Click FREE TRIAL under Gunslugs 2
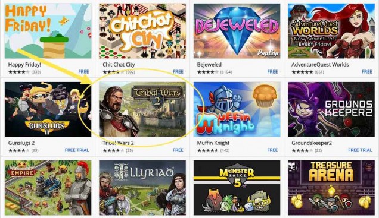The height and width of the screenshot is (218, 379). tap(77, 150)
